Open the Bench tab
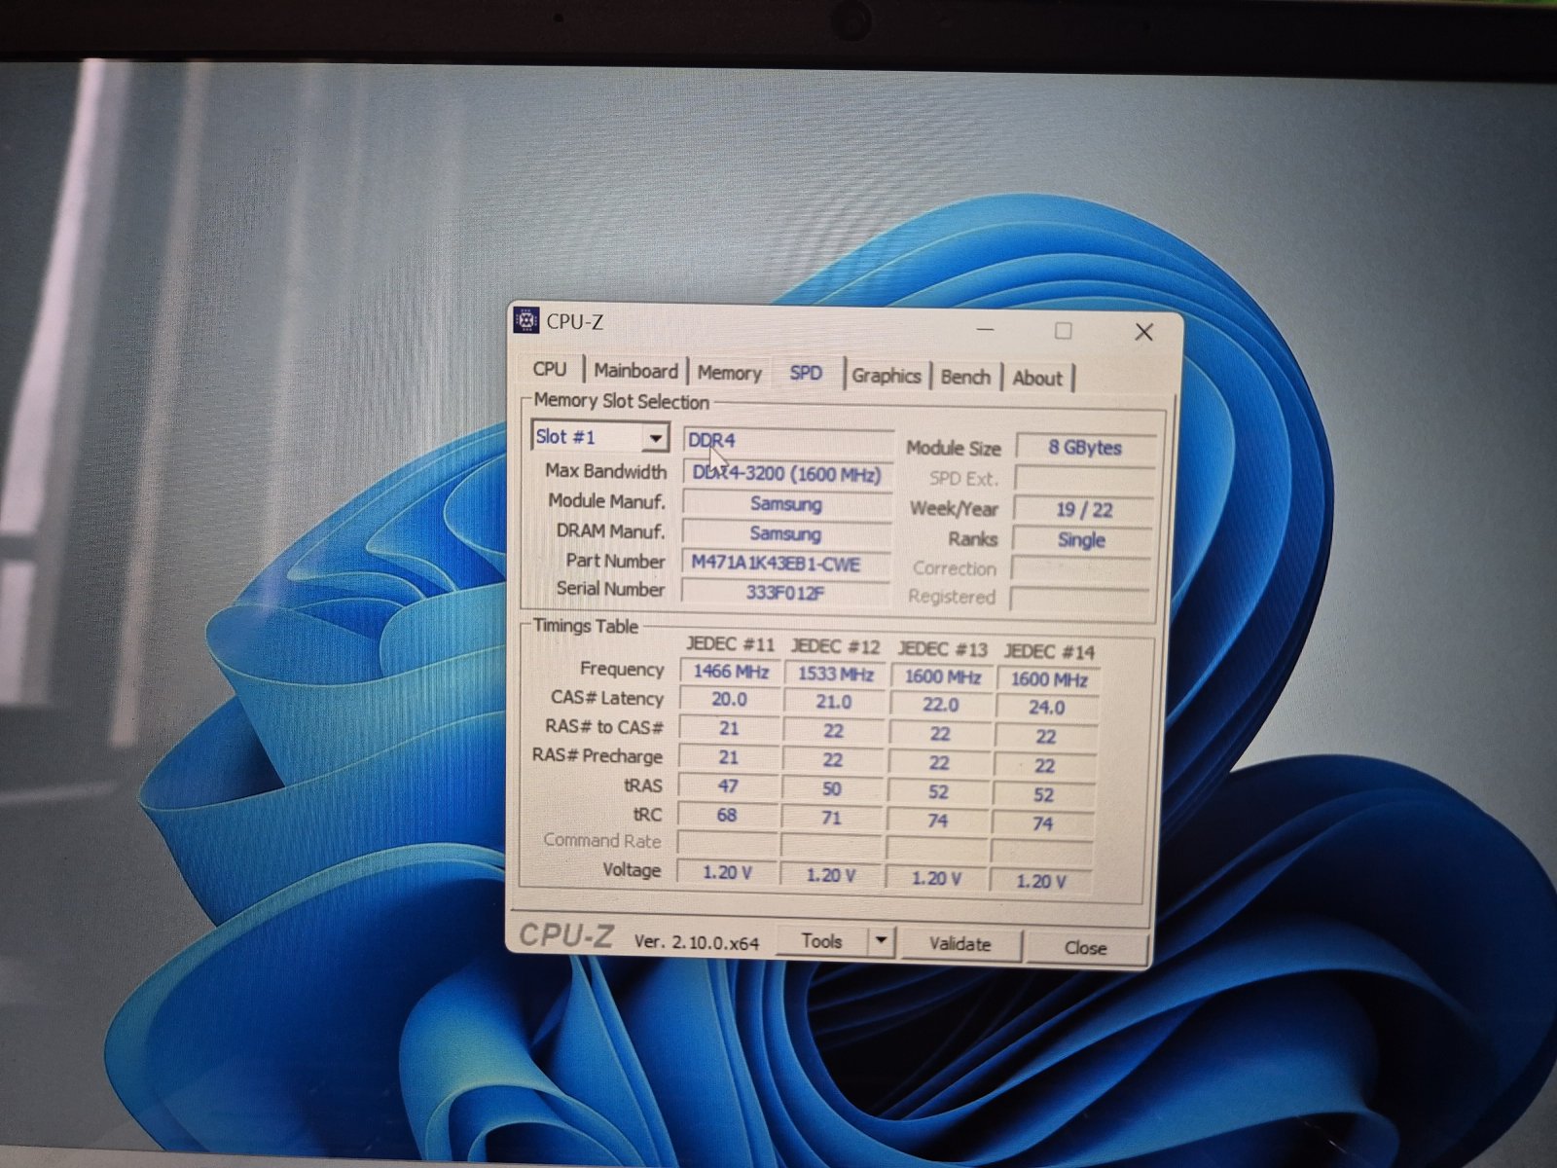The height and width of the screenshot is (1168, 1557). (965, 378)
